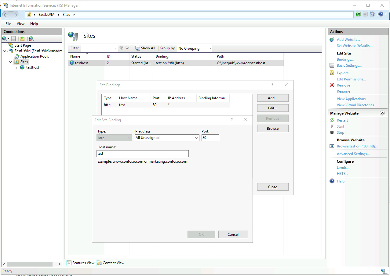This screenshot has height=276, width=390.
Task: Select the testhost row in Sites list
Action: pyautogui.click(x=176, y=63)
